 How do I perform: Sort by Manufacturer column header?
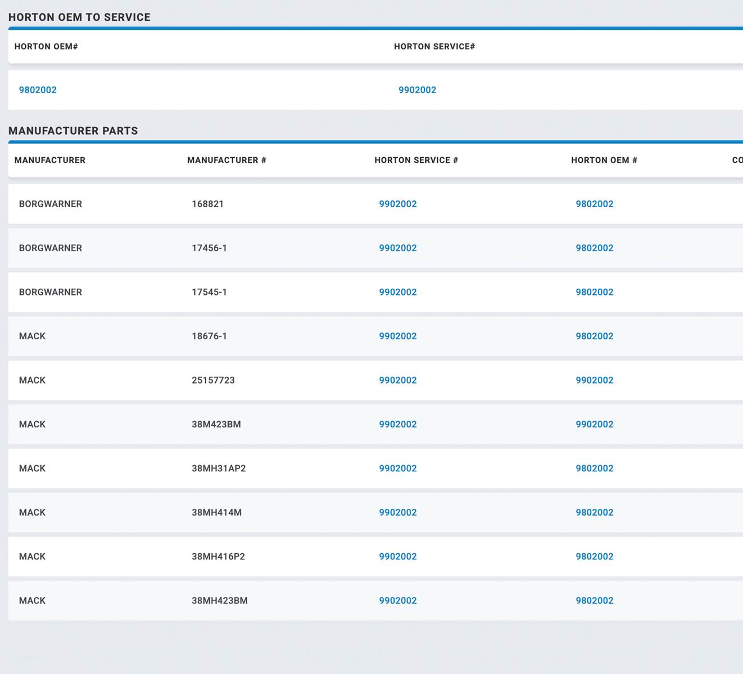click(50, 160)
